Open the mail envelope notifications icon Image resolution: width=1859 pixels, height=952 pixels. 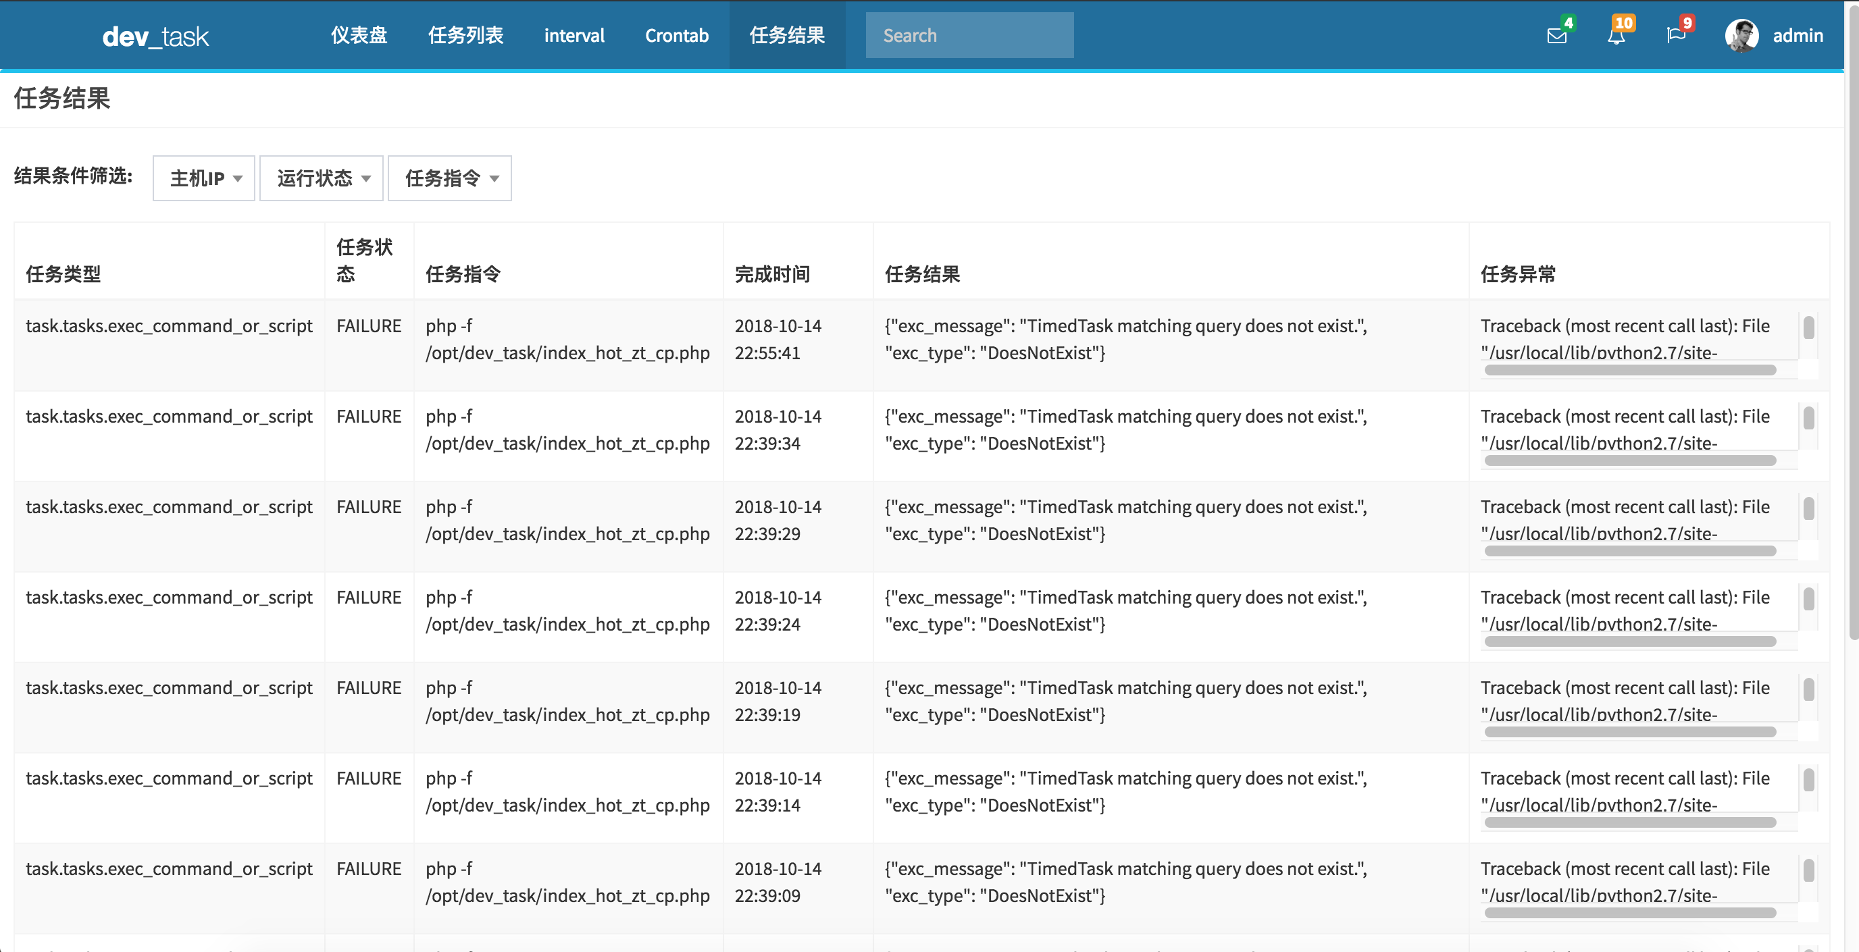(1556, 36)
